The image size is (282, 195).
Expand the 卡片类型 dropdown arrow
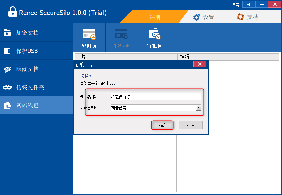tap(198, 108)
